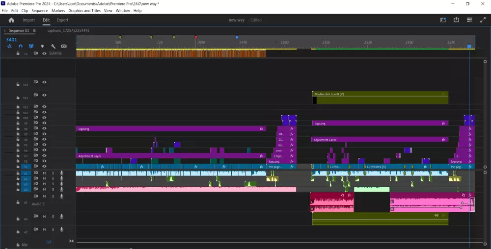Close the Sequence 01 tab
491x249 pixels.
click(5, 30)
